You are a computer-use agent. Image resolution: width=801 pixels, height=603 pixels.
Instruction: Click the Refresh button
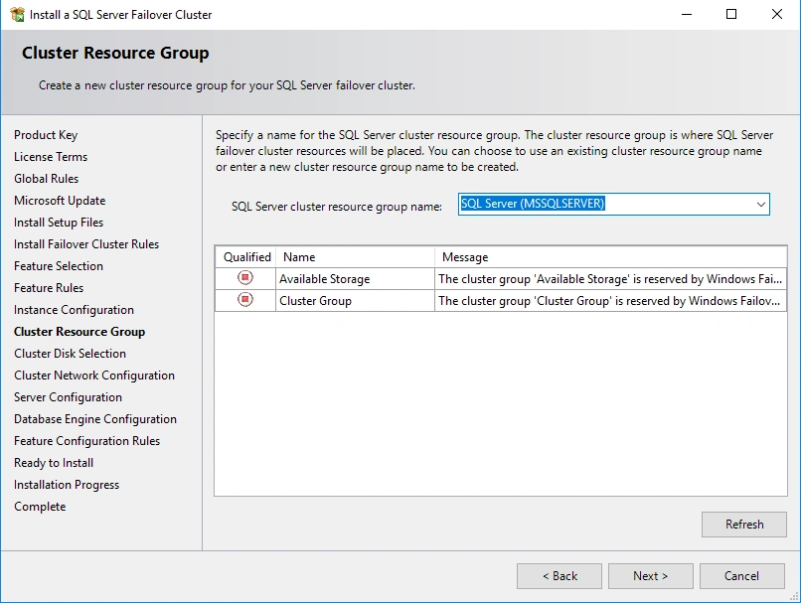click(743, 525)
